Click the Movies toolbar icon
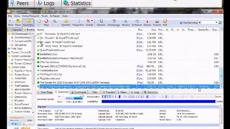The width and height of the screenshot is (230, 129). (126, 23)
